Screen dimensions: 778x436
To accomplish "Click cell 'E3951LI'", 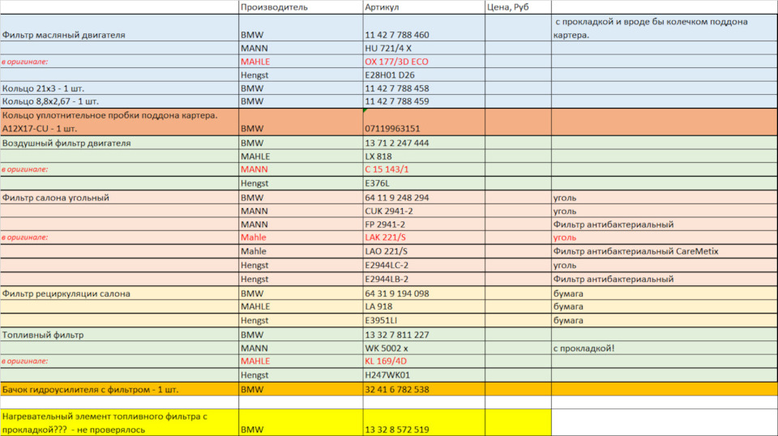I will point(424,320).
